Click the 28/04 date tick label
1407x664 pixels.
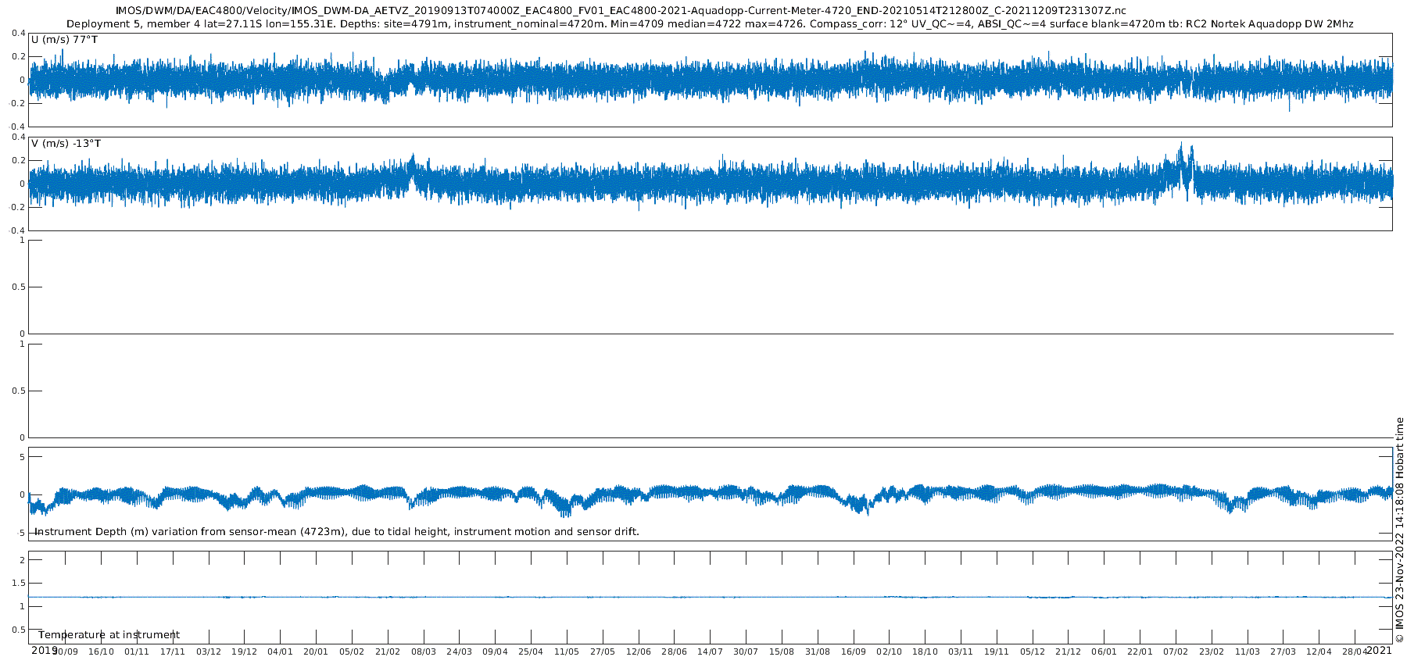(1355, 652)
